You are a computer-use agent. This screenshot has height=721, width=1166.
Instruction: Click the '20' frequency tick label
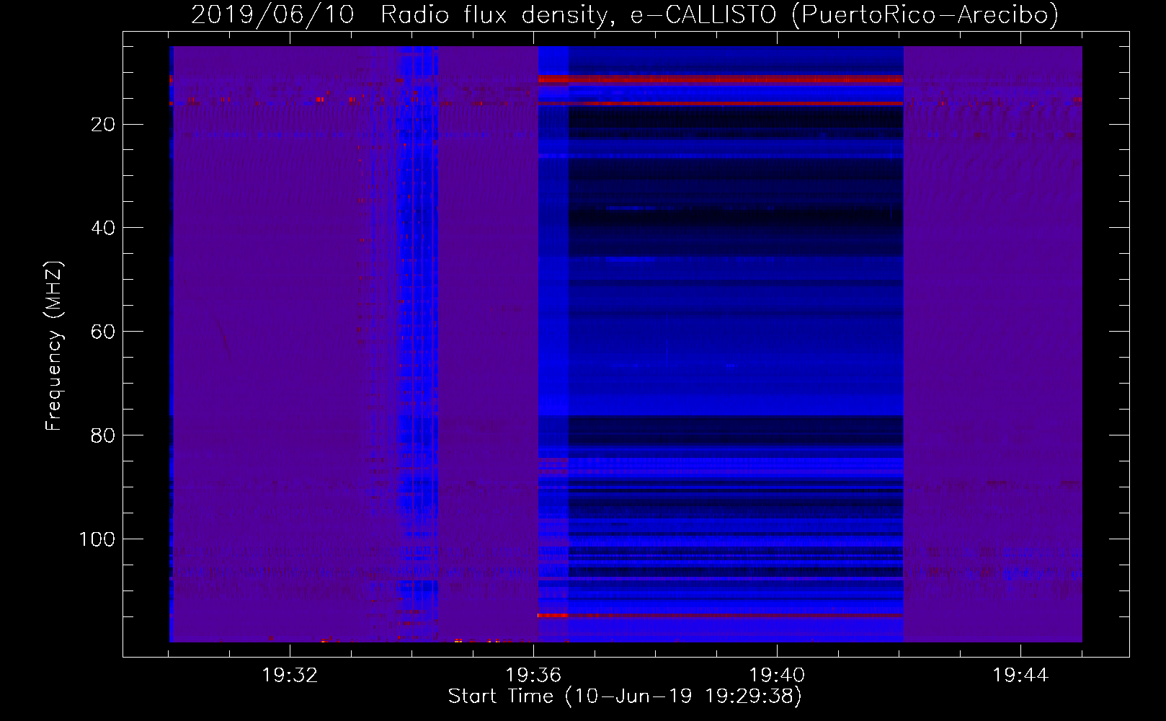pos(103,125)
